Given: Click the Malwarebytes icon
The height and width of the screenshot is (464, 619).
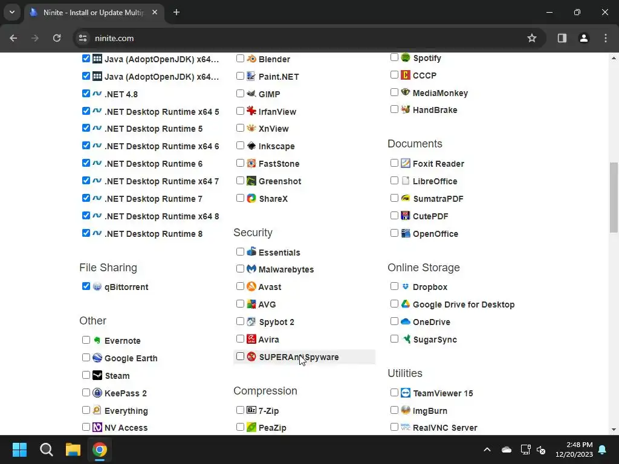Looking at the screenshot, I should [251, 269].
